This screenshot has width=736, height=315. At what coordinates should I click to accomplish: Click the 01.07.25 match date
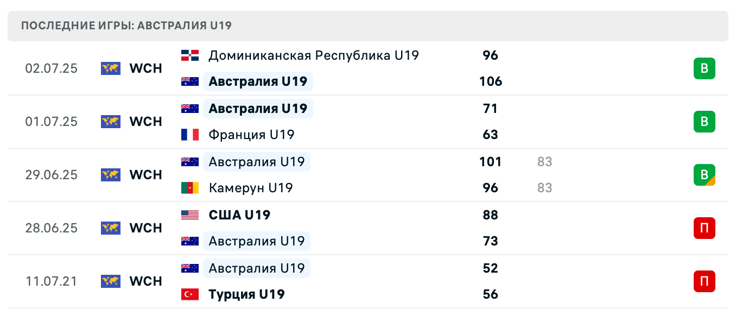pyautogui.click(x=52, y=122)
